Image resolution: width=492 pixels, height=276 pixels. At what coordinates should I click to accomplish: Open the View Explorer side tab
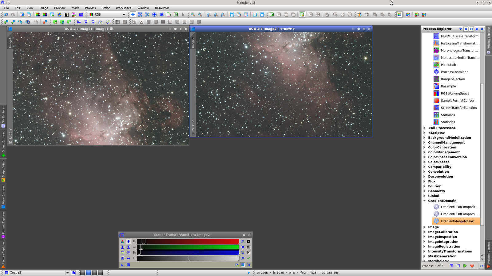[3, 197]
